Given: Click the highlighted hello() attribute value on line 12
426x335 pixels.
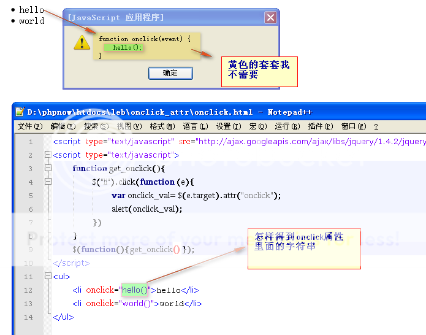Looking at the screenshot, I should tap(134, 290).
